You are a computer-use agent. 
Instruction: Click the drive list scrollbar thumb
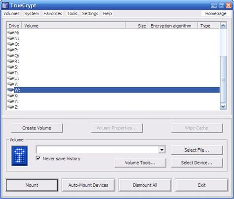223,79
